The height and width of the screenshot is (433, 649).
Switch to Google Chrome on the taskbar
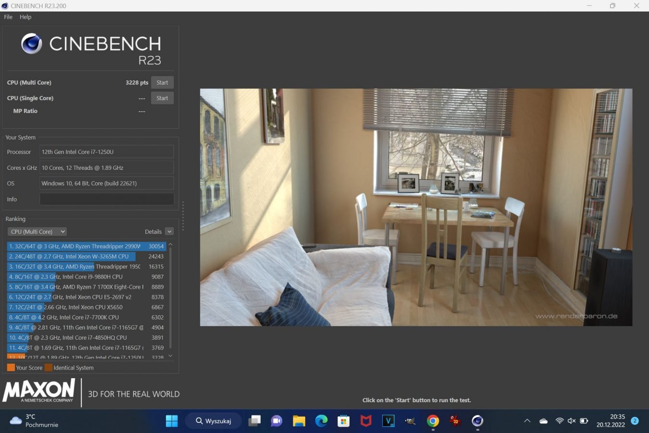433,421
